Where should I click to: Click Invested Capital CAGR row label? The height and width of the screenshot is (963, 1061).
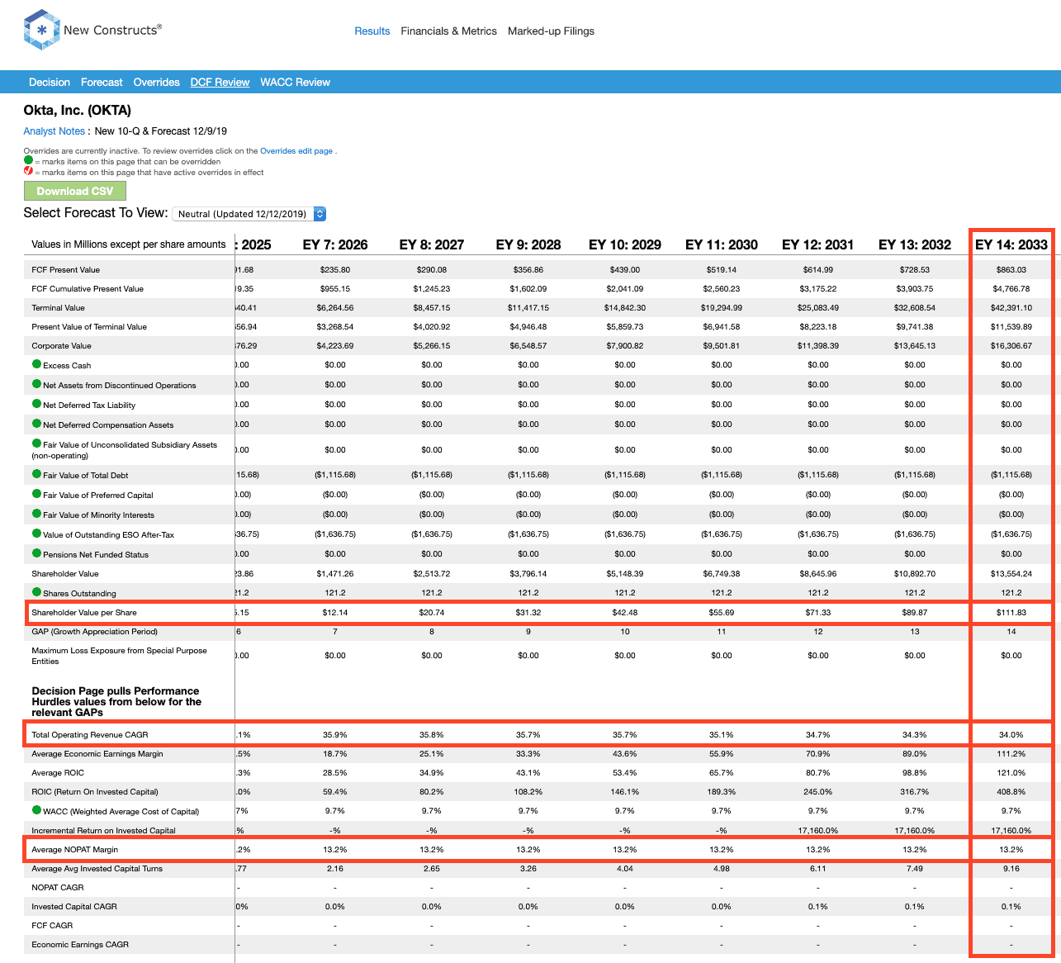point(74,907)
